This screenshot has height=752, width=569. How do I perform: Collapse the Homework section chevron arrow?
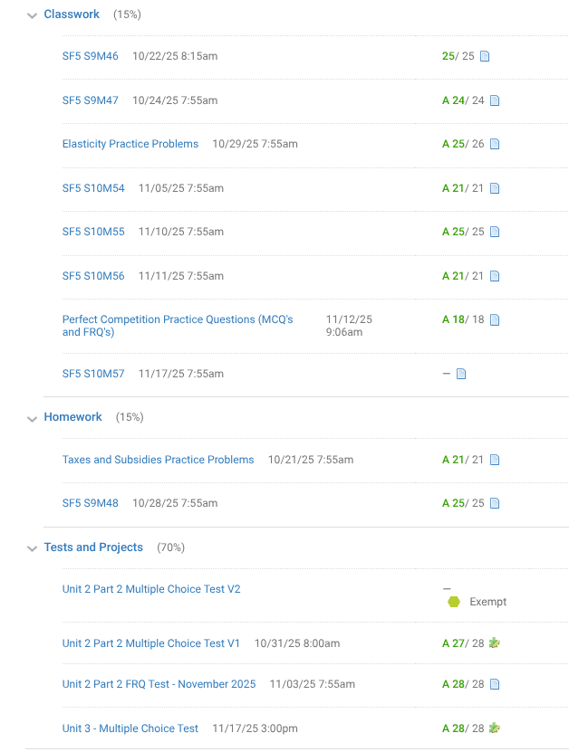coord(33,418)
